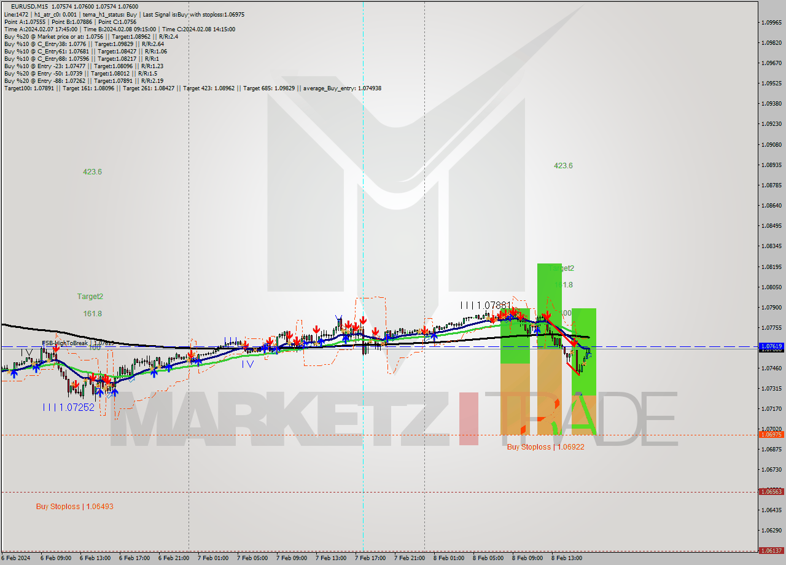Click price axis value 1.09965
The height and width of the screenshot is (565, 786).
pyautogui.click(x=771, y=22)
